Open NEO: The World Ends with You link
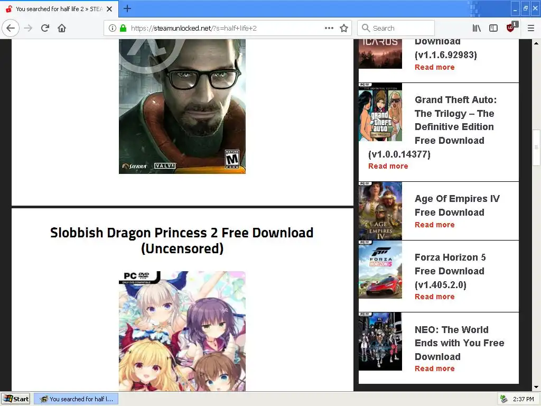Viewport: 541px width, 406px height. pos(459,343)
